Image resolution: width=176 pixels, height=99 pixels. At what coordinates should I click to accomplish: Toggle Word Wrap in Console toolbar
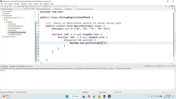pyautogui.click(x=156, y=66)
